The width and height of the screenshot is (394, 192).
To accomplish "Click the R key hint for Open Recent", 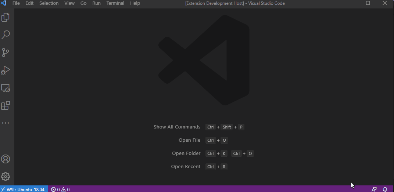I will [224, 167].
